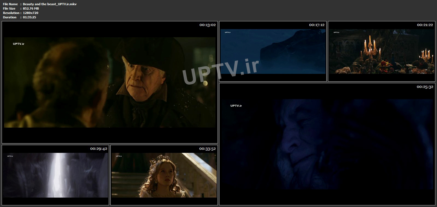Click the 1280x720 resolution value
Screen dimensions: 437x207
coord(31,13)
